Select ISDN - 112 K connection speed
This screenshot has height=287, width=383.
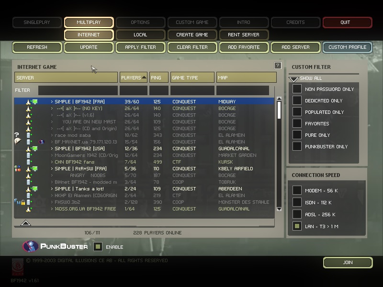297,202
